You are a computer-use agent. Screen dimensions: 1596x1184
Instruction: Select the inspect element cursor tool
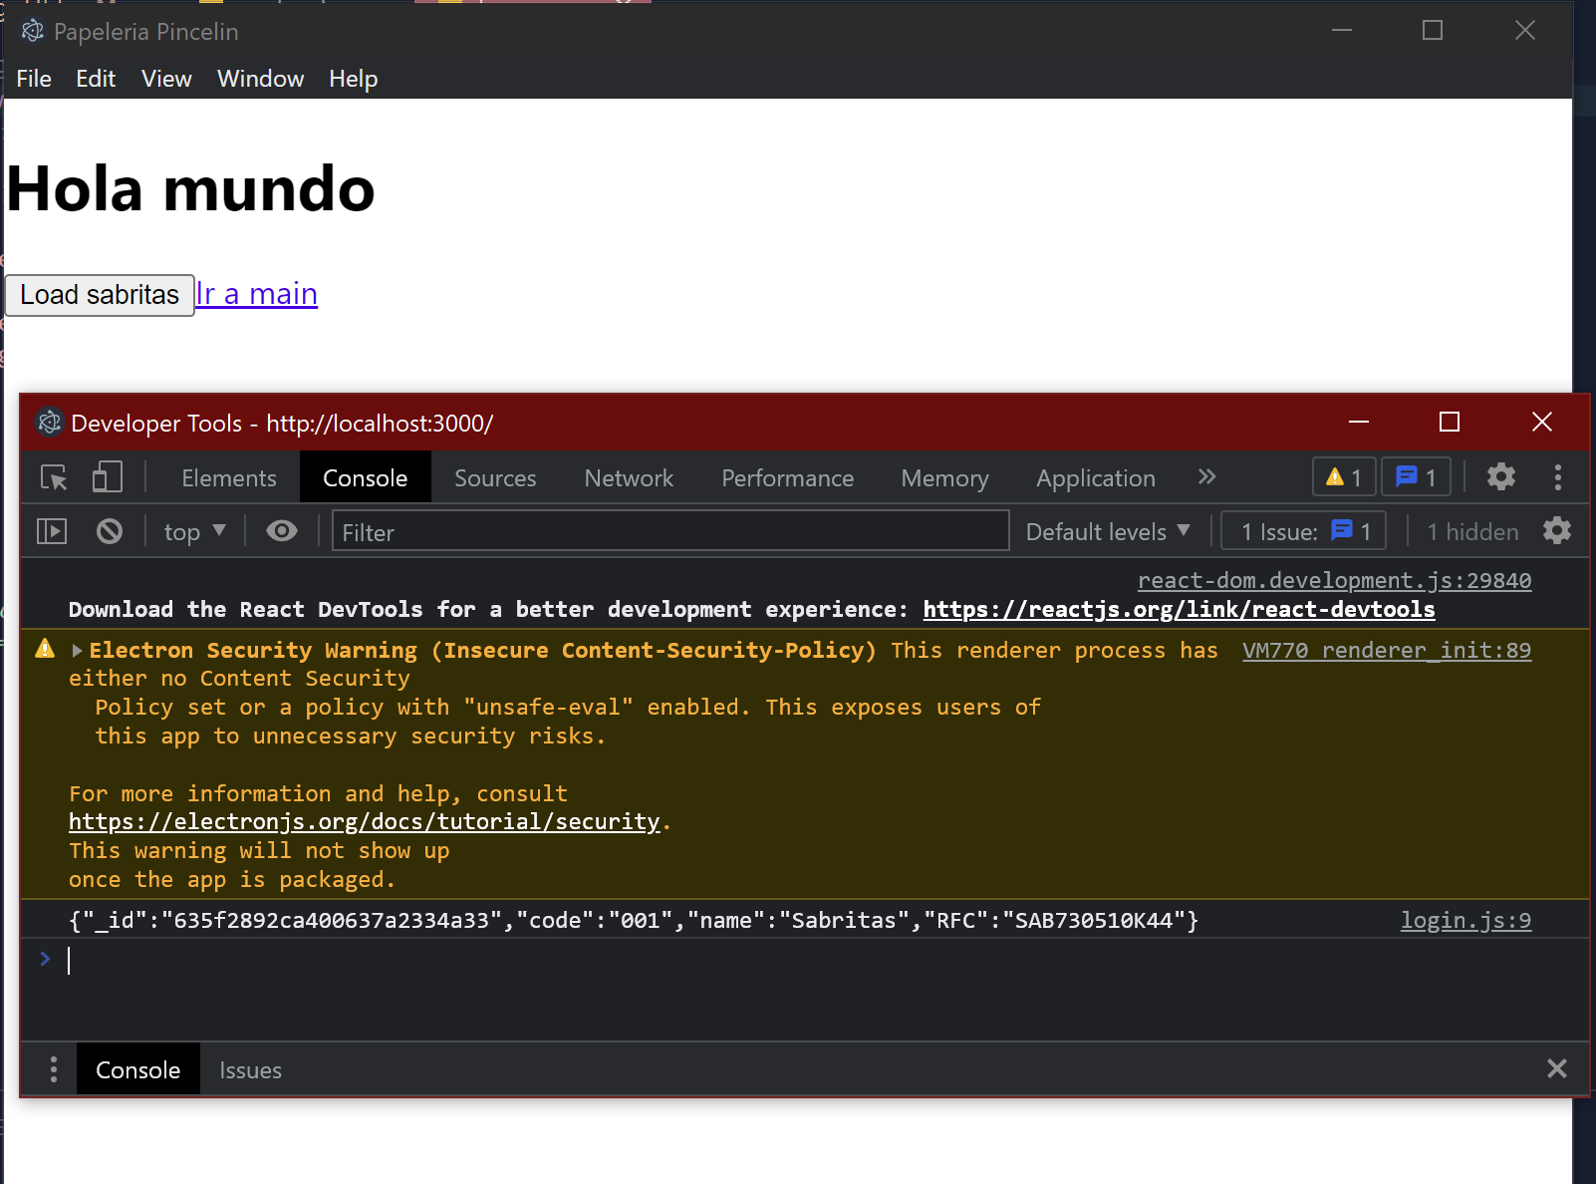(52, 477)
